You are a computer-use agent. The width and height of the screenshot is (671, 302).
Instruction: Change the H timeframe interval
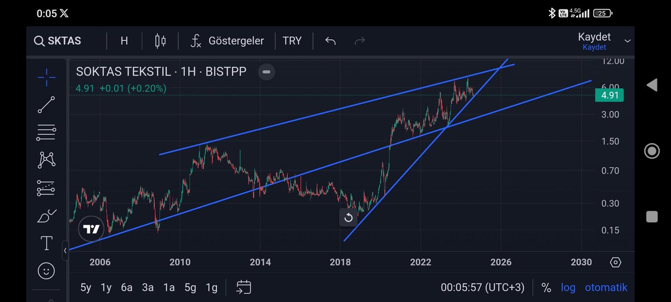(124, 41)
